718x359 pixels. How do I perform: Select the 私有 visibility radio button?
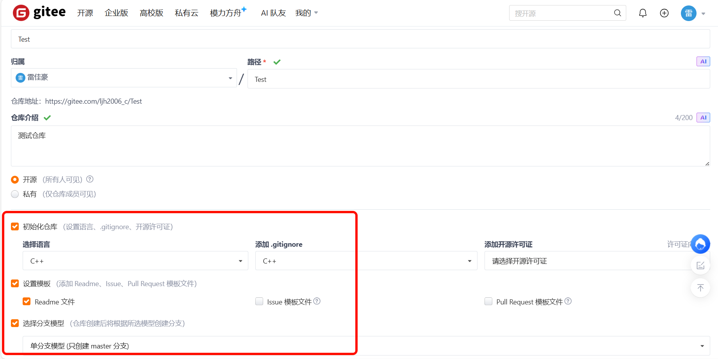point(14,194)
